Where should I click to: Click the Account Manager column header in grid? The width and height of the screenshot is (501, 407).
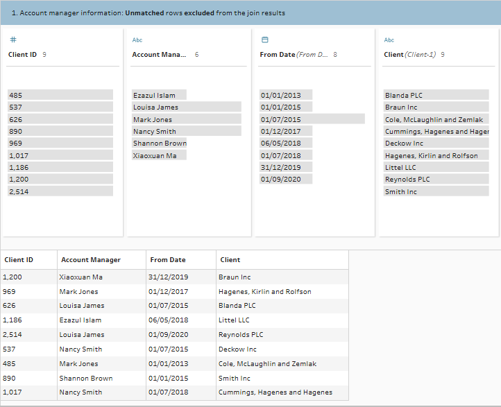[x=91, y=260]
